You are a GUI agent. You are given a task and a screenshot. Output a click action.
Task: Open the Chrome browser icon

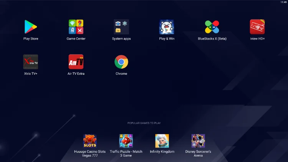point(121,62)
